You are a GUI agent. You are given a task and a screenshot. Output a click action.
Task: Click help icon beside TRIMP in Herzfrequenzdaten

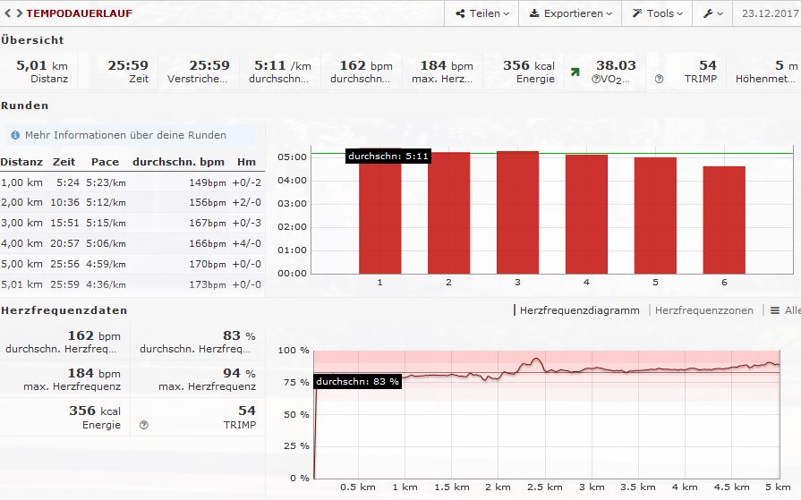(x=144, y=426)
